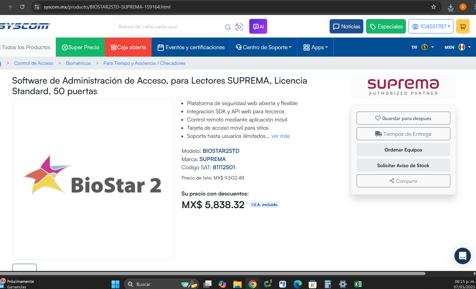Open Eventos y certificaciones
This screenshot has width=476, height=289.
pyautogui.click(x=191, y=47)
